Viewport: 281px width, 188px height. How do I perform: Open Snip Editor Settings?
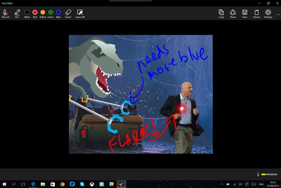coord(268,14)
